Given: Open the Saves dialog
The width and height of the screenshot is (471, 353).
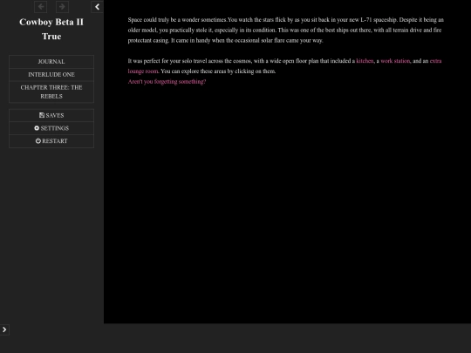Looking at the screenshot, I should click(51, 115).
